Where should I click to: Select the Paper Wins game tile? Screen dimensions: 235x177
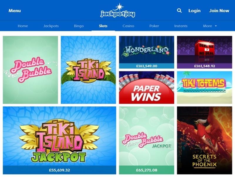coord(147,87)
